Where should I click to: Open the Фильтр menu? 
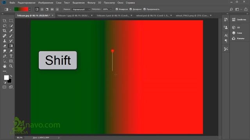coord(91,3)
